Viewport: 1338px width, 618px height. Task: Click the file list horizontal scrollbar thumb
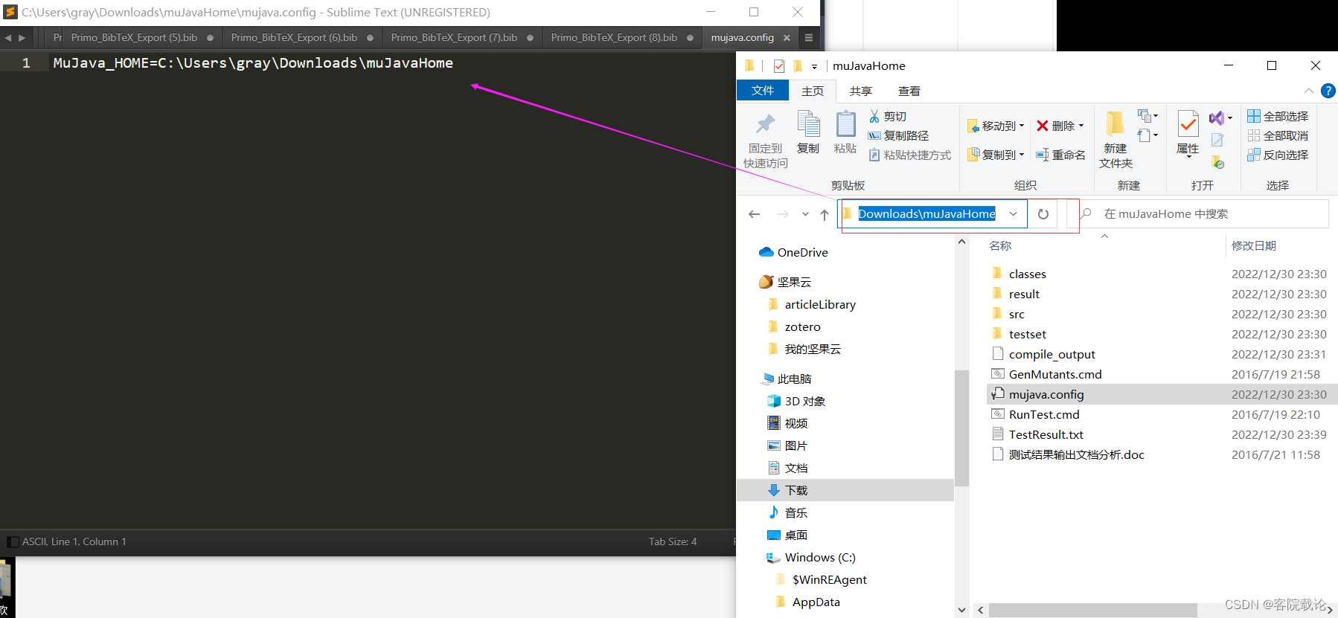tap(1092, 610)
